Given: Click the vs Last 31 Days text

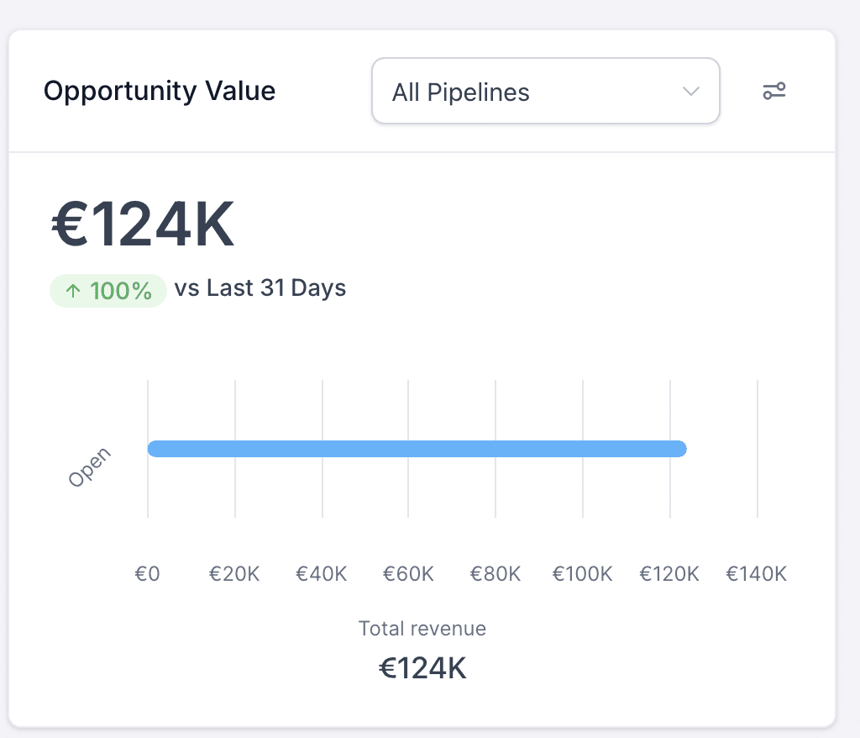Looking at the screenshot, I should click(260, 288).
